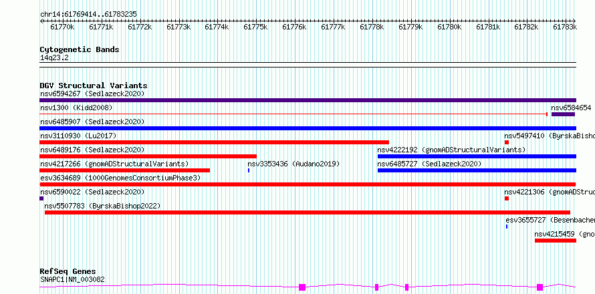Screen dimensions: 595x294
Task: Open nsv3110930 (Lu2017) label
Action: [78, 136]
